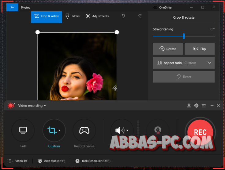Click the user account icon in recorder
The height and width of the screenshot is (170, 225).
(189, 106)
